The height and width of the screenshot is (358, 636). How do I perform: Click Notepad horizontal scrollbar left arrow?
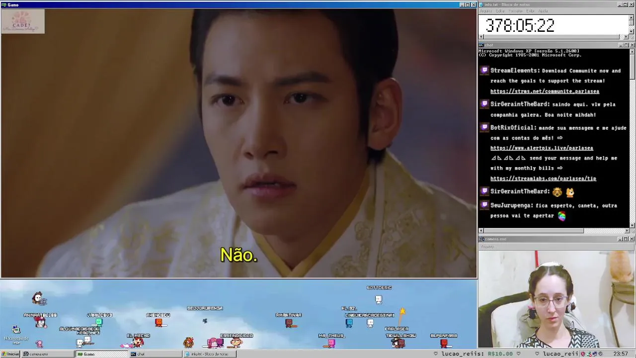coord(481,37)
